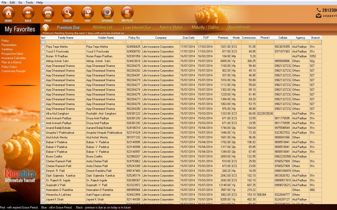
Task: Open the Tools menu
Action: click(x=29, y=2)
